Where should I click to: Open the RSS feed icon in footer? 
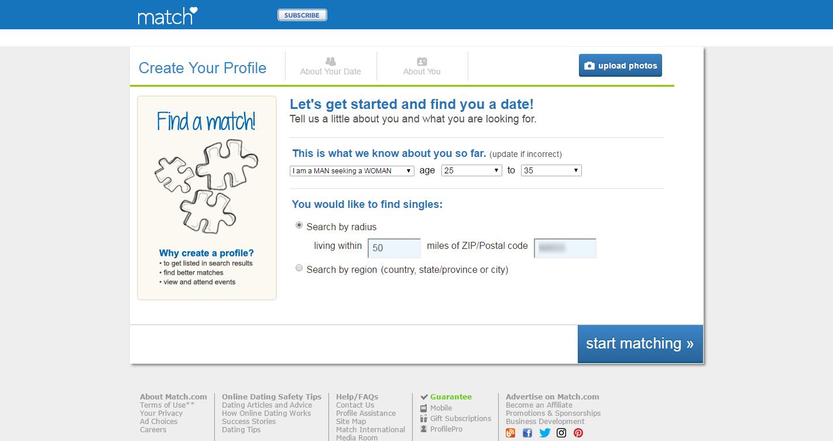click(510, 433)
